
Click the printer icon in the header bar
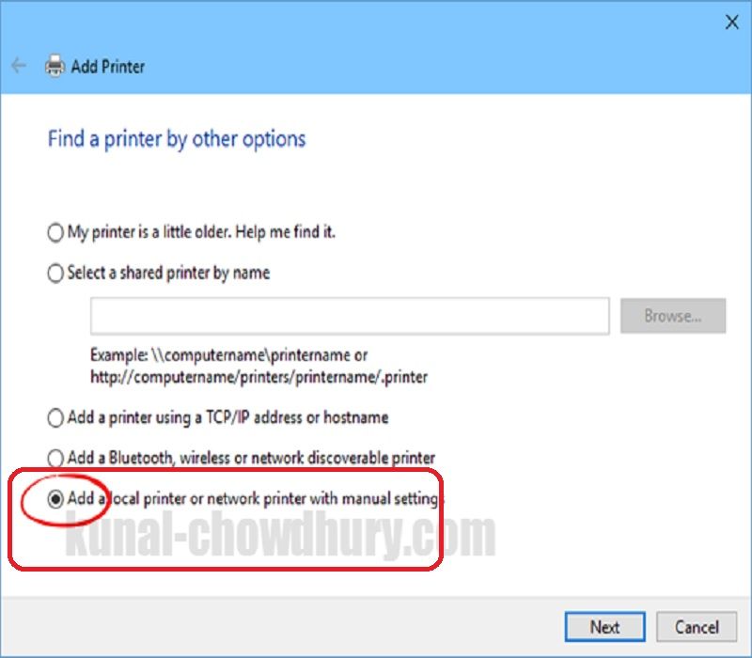pos(55,67)
